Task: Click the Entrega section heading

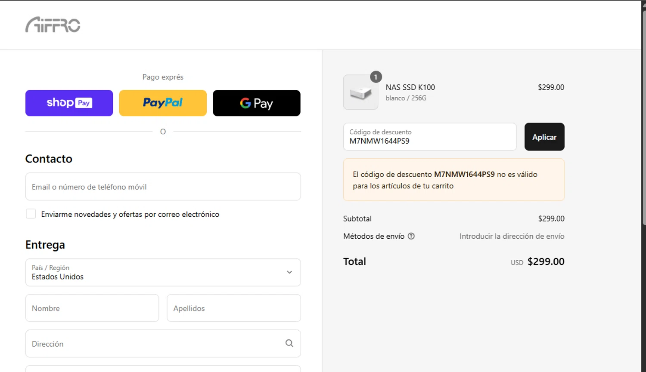Action: [x=45, y=245]
